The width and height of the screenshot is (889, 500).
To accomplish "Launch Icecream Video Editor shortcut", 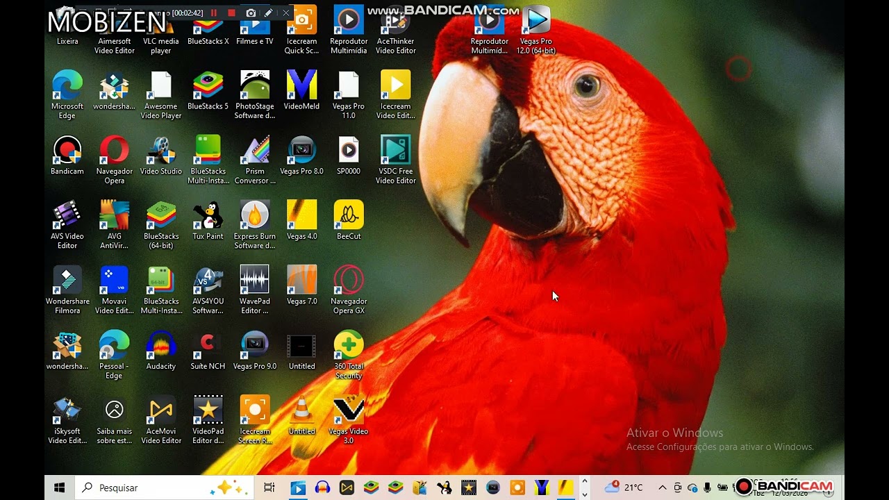I will click(x=396, y=95).
